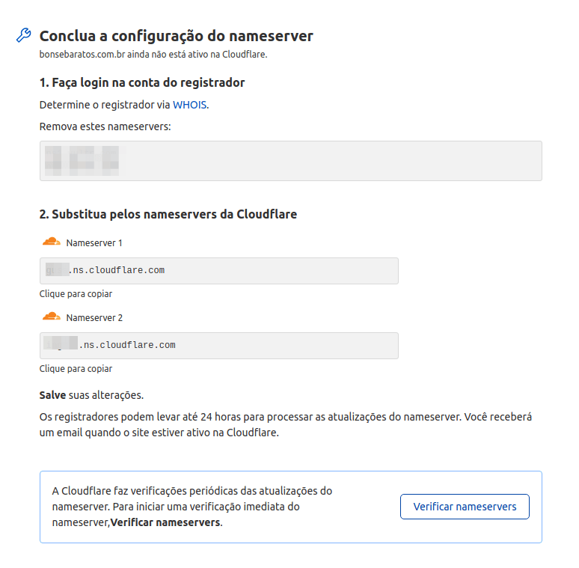Click the bonsebaratos.com.br status text
The width and height of the screenshot is (579, 568).
pos(153,55)
